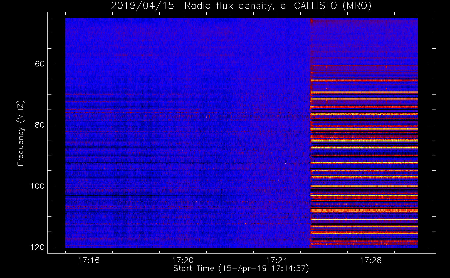Screen dimensions: 450x278
Task: Click the time tick label "17:16"
Action: coord(89,260)
